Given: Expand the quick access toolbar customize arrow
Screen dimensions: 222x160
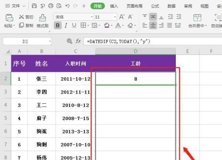Looking at the screenshot, I should point(84,6).
